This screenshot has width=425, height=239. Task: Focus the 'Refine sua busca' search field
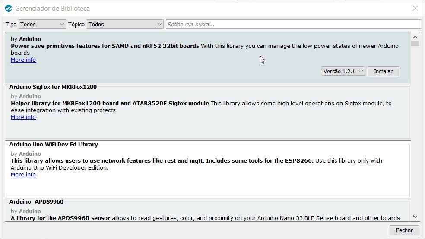pyautogui.click(x=293, y=24)
